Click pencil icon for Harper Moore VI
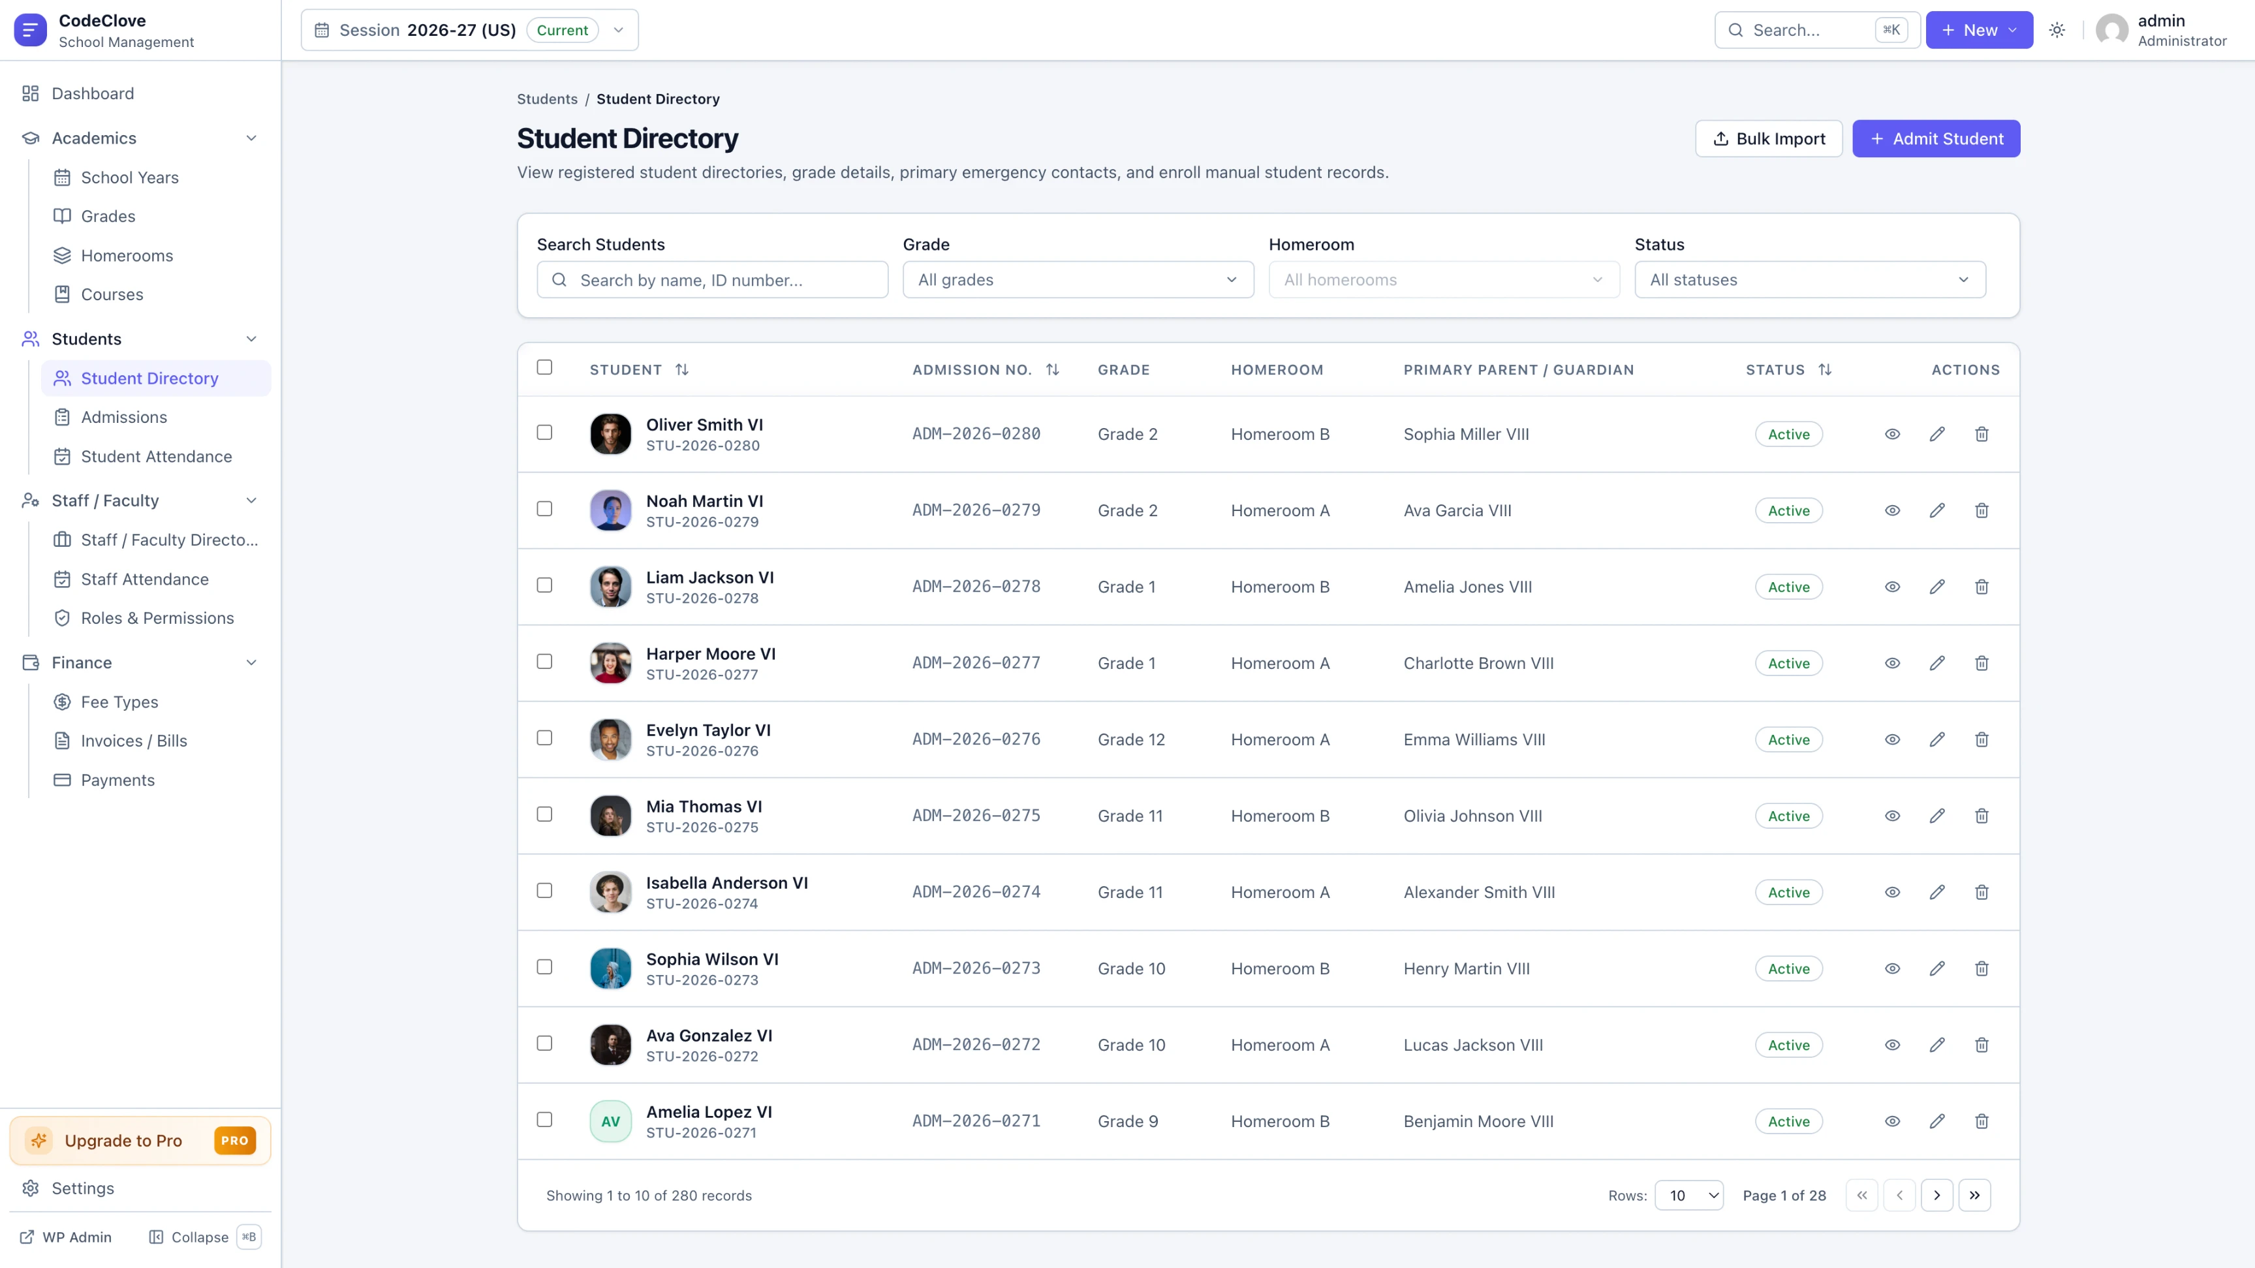This screenshot has width=2255, height=1268. 1937,663
